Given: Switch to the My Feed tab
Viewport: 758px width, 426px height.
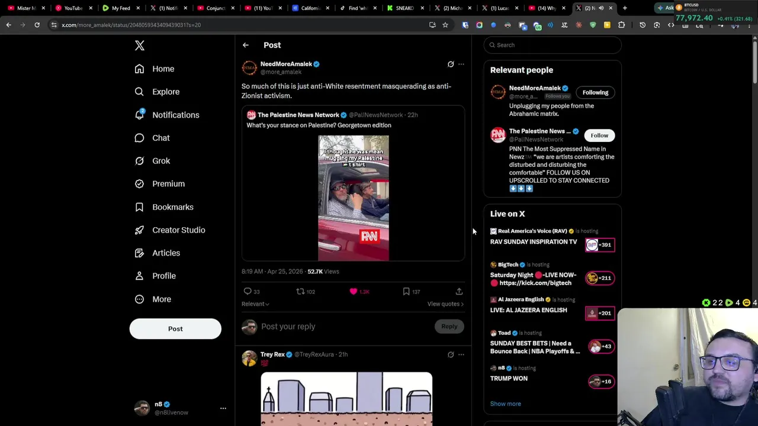Looking at the screenshot, I should pyautogui.click(x=120, y=8).
